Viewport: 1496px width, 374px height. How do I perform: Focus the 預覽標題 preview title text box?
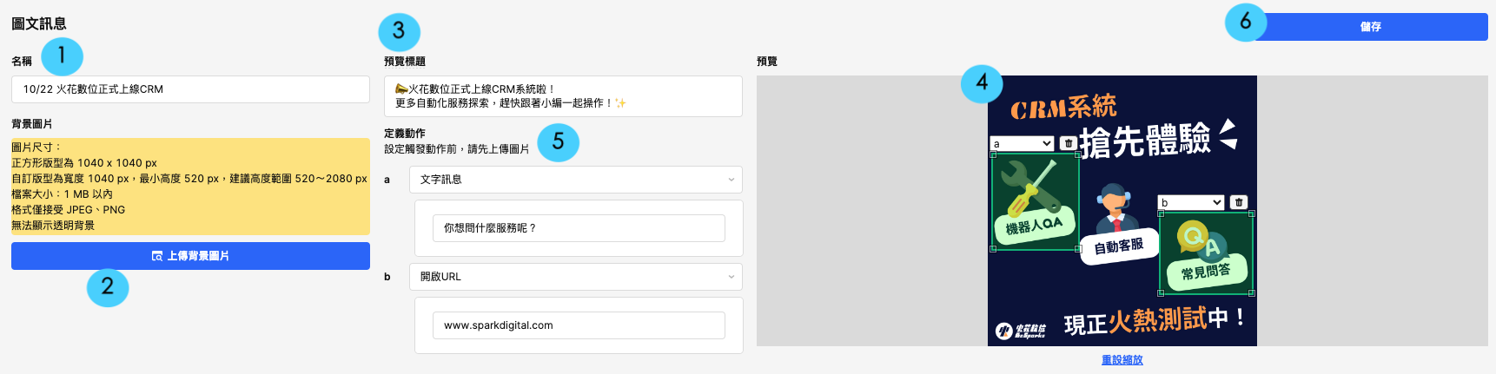[563, 95]
